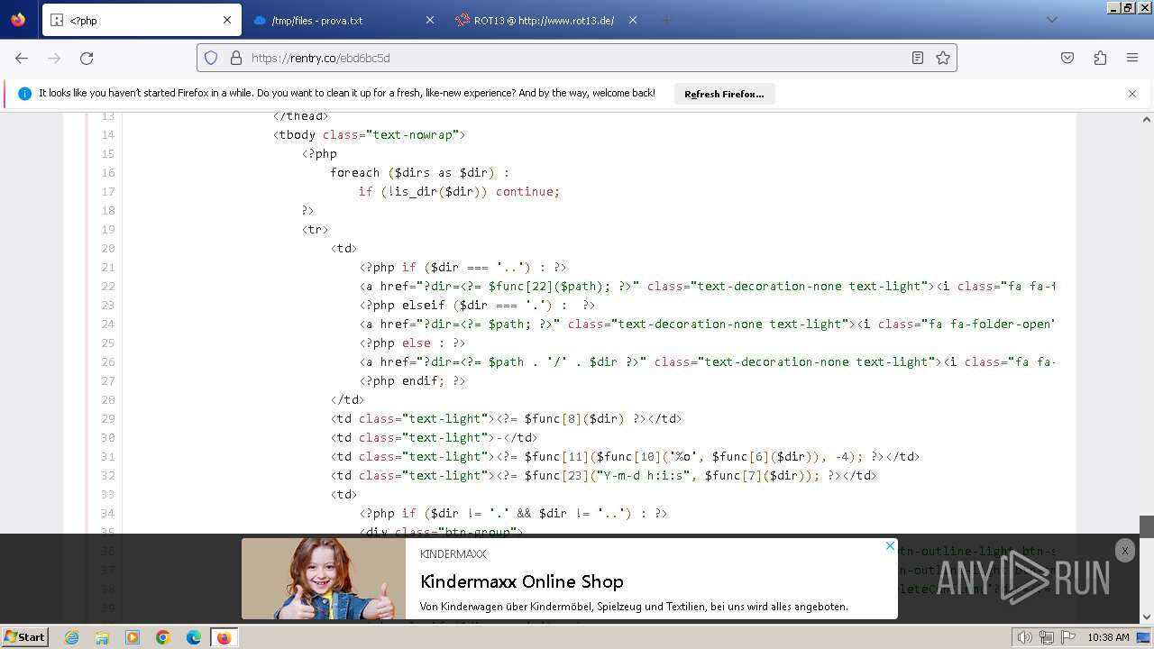Viewport: 1154px width, 649px height.
Task: Open the system tray volume icon
Action: coord(1025,637)
